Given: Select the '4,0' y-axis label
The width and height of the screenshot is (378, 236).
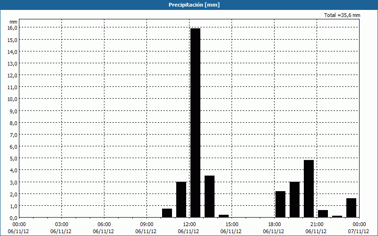Looking at the screenshot, I should [13, 170].
